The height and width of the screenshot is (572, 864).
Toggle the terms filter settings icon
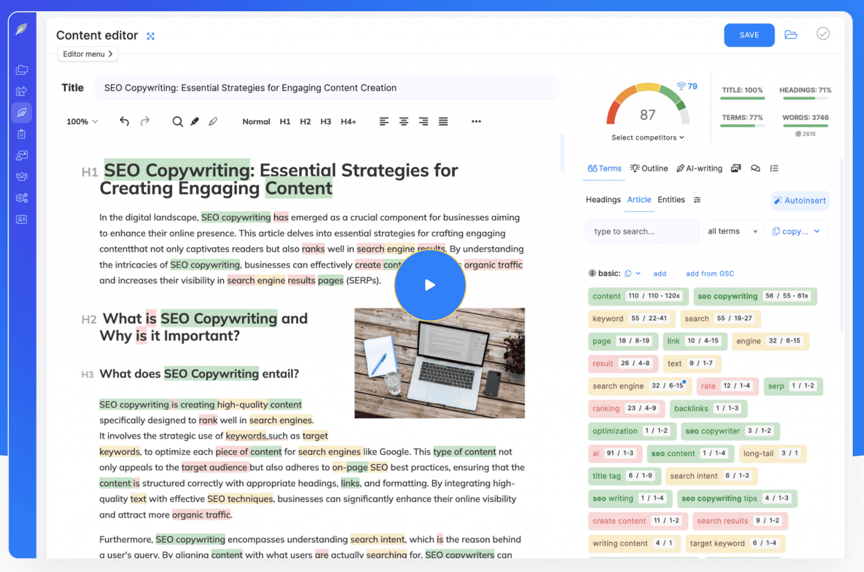(697, 199)
